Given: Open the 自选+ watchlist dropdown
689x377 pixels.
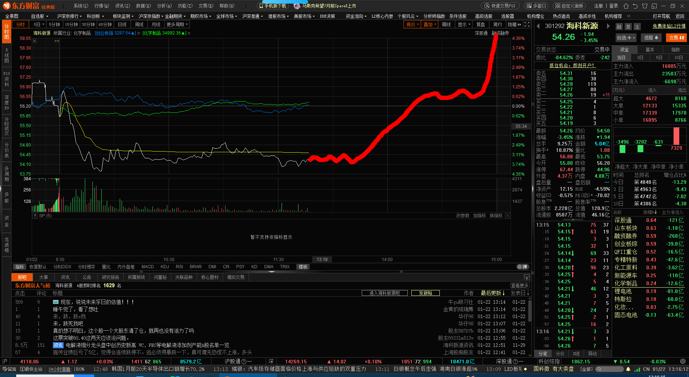Looking at the screenshot, I should pyautogui.click(x=626, y=38).
